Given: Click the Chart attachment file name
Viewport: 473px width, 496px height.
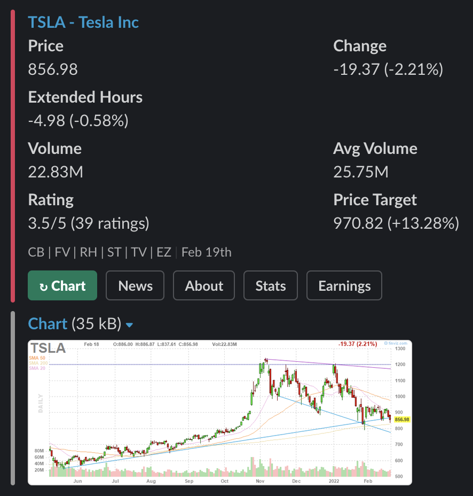Looking at the screenshot, I should 48,324.
